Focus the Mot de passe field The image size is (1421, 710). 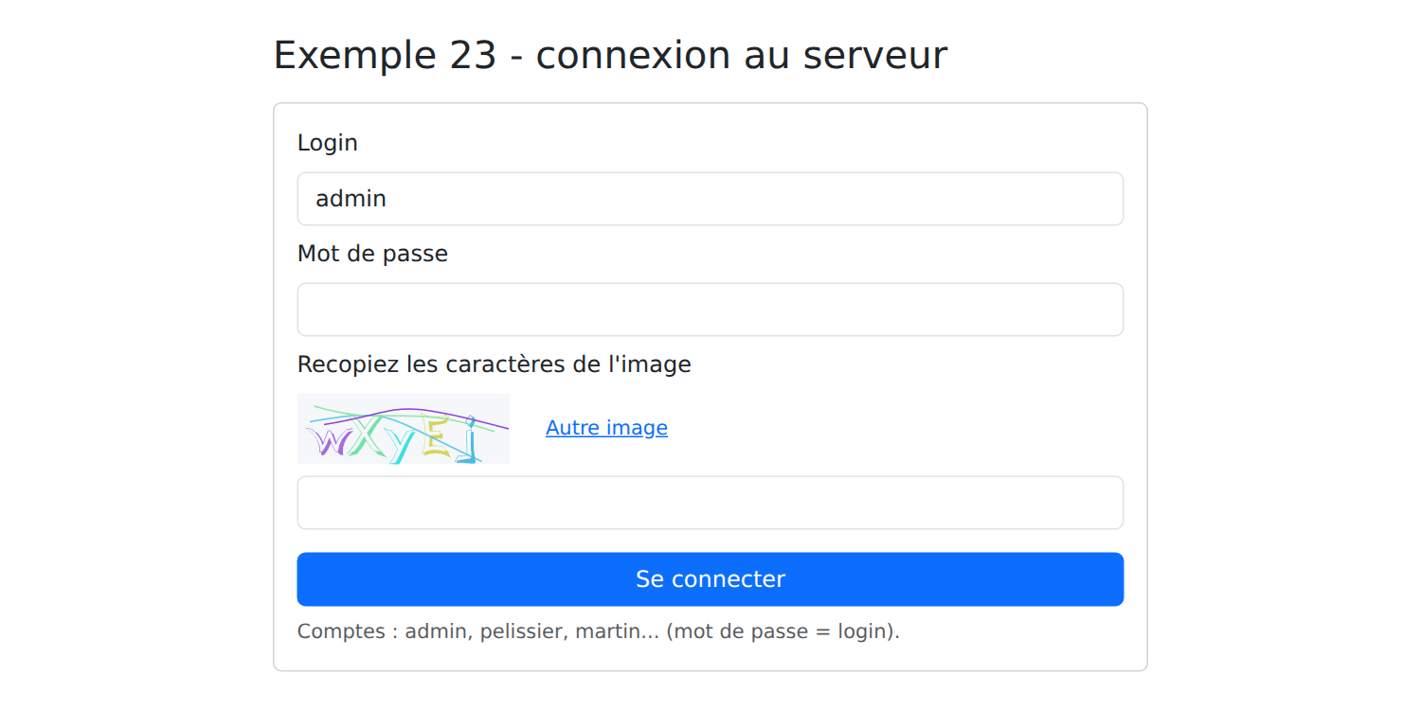point(710,310)
